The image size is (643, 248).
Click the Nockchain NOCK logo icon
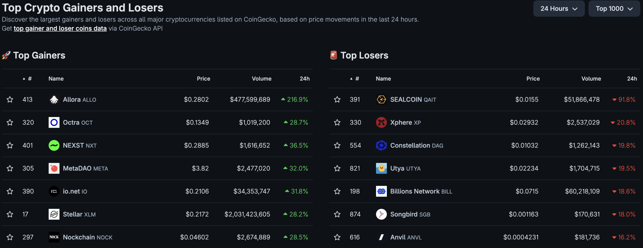click(54, 237)
